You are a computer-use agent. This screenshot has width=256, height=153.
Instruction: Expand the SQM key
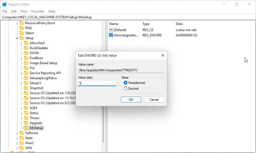[x=21, y=108]
